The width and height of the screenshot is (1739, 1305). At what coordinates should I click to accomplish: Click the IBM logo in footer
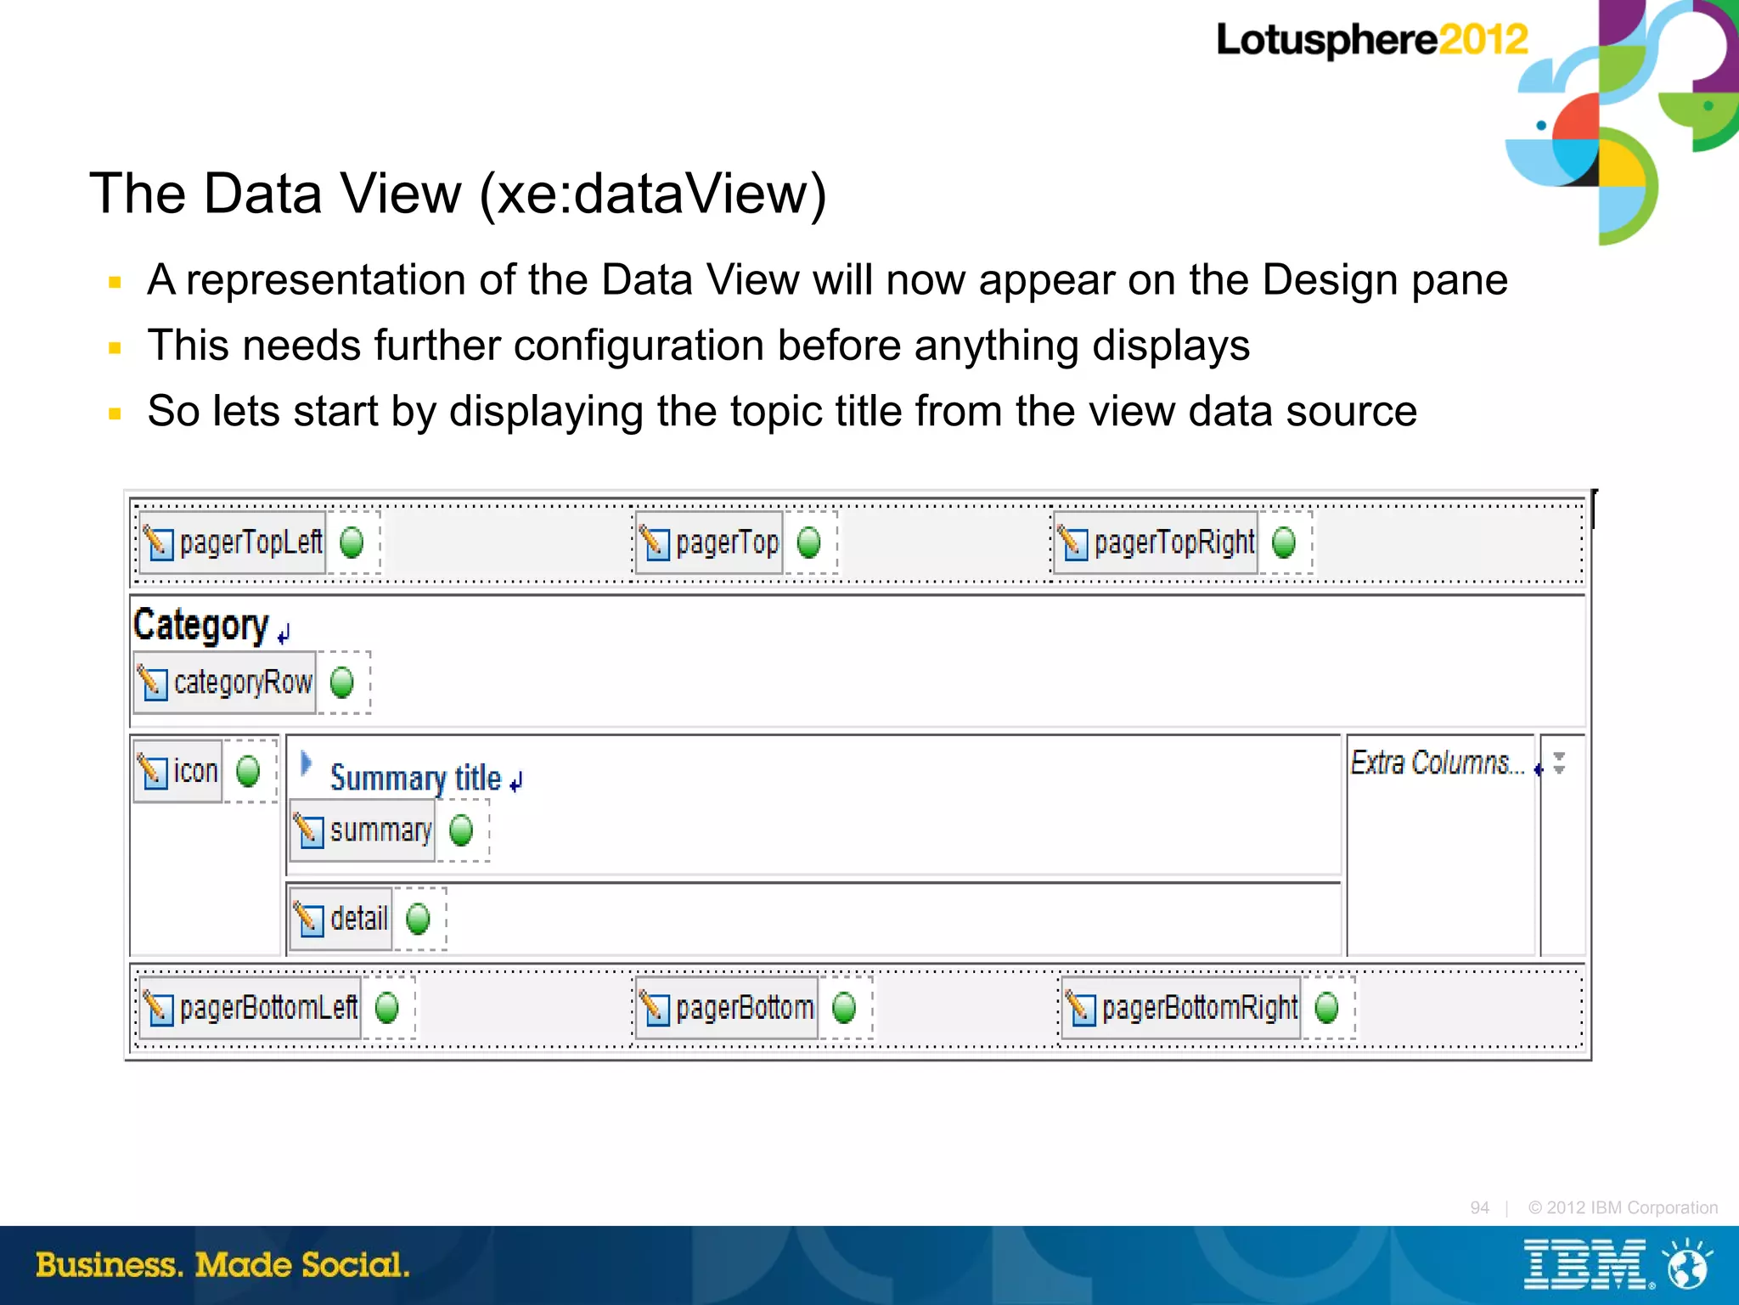1588,1265
